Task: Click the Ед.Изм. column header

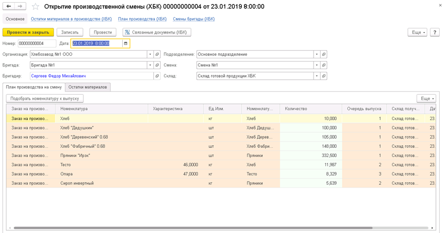Action: [222, 109]
